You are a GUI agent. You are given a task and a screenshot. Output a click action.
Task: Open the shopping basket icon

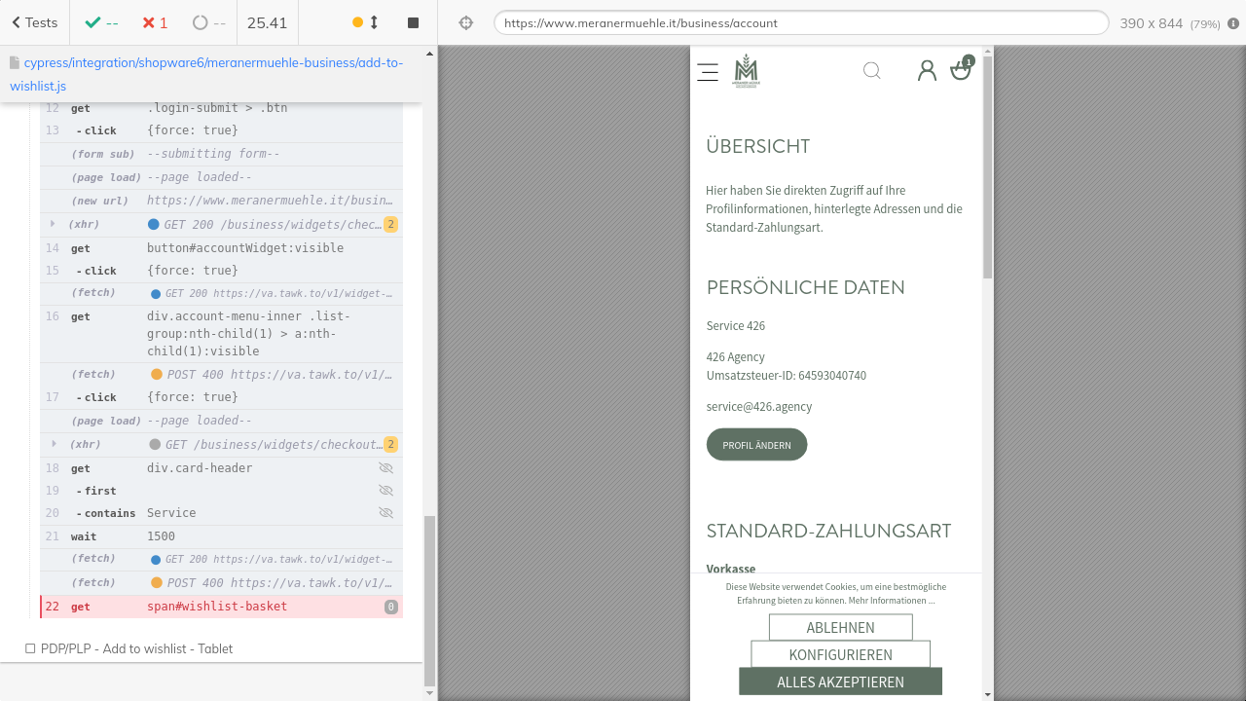click(x=961, y=70)
